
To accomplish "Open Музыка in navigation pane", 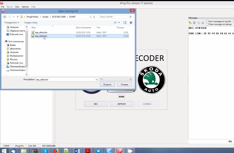I will tap(14, 59).
